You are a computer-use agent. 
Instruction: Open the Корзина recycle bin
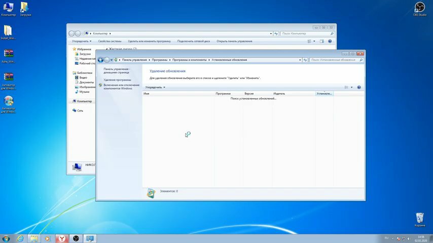tap(419, 219)
